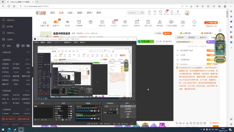Adjust the transition duration stepper arrows
Viewport: 234px width, 132px height.
click(x=118, y=112)
